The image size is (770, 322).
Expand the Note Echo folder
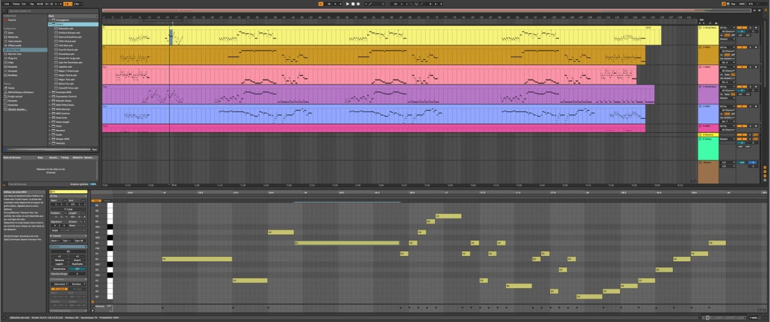click(x=50, y=118)
